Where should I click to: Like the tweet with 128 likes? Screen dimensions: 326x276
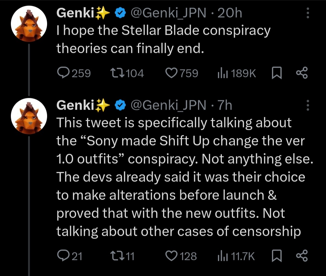[181, 256]
